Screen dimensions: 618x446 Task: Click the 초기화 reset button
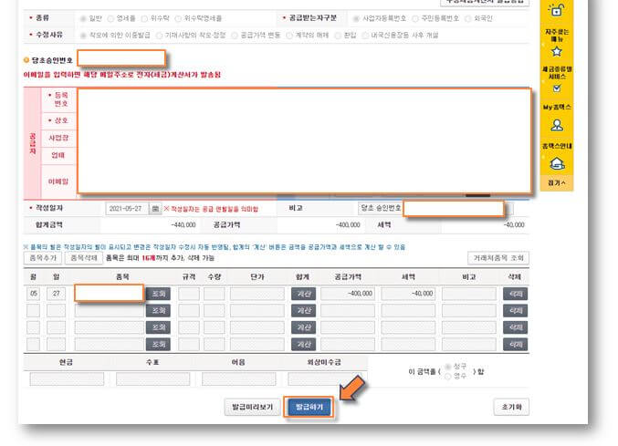pyautogui.click(x=511, y=407)
